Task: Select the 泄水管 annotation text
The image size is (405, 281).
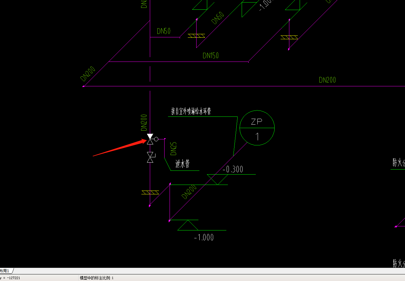Action: coord(183,164)
